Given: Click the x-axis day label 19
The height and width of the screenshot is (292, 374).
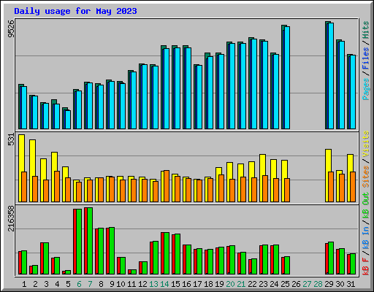Looking at the screenshot, I should pyautogui.click(x=219, y=284).
